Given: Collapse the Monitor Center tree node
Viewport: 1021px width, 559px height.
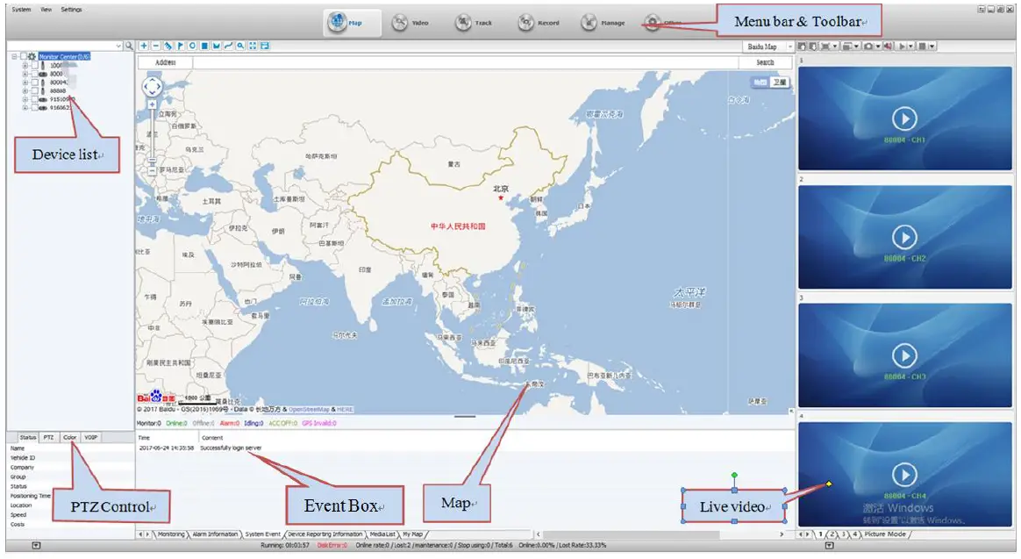Looking at the screenshot, I should 14,57.
